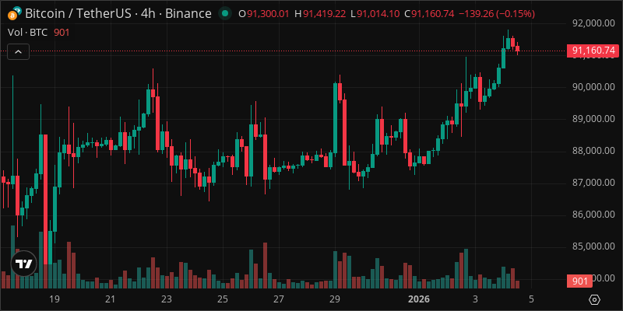Click the low value L91,014.10
Viewport: 623px width, 311px height.
[x=375, y=14]
